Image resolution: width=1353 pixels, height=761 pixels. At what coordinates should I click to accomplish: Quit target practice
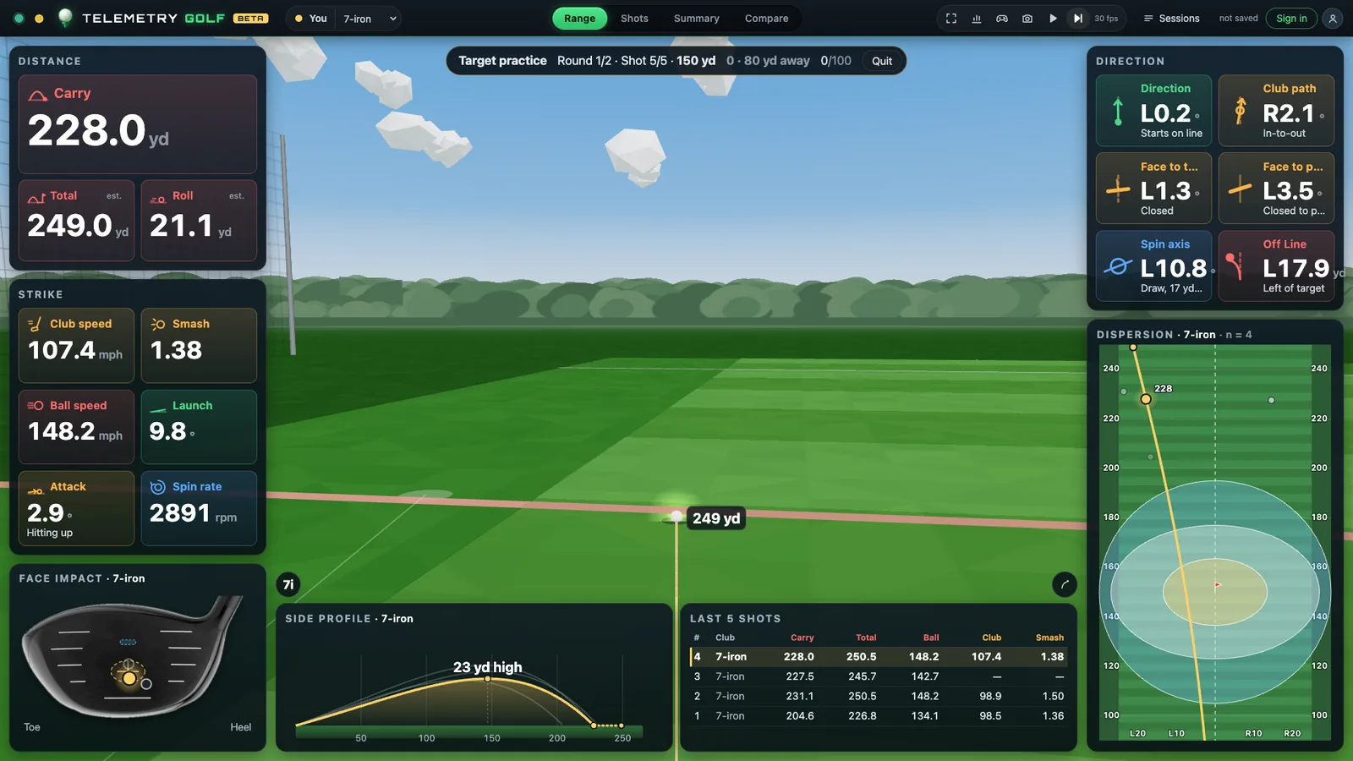(882, 61)
